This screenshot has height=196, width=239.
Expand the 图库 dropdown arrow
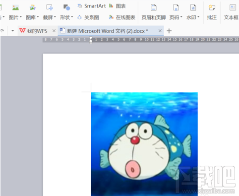(38, 17)
